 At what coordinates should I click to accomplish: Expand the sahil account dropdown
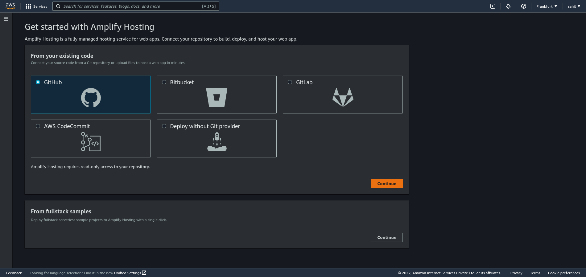coord(574,6)
